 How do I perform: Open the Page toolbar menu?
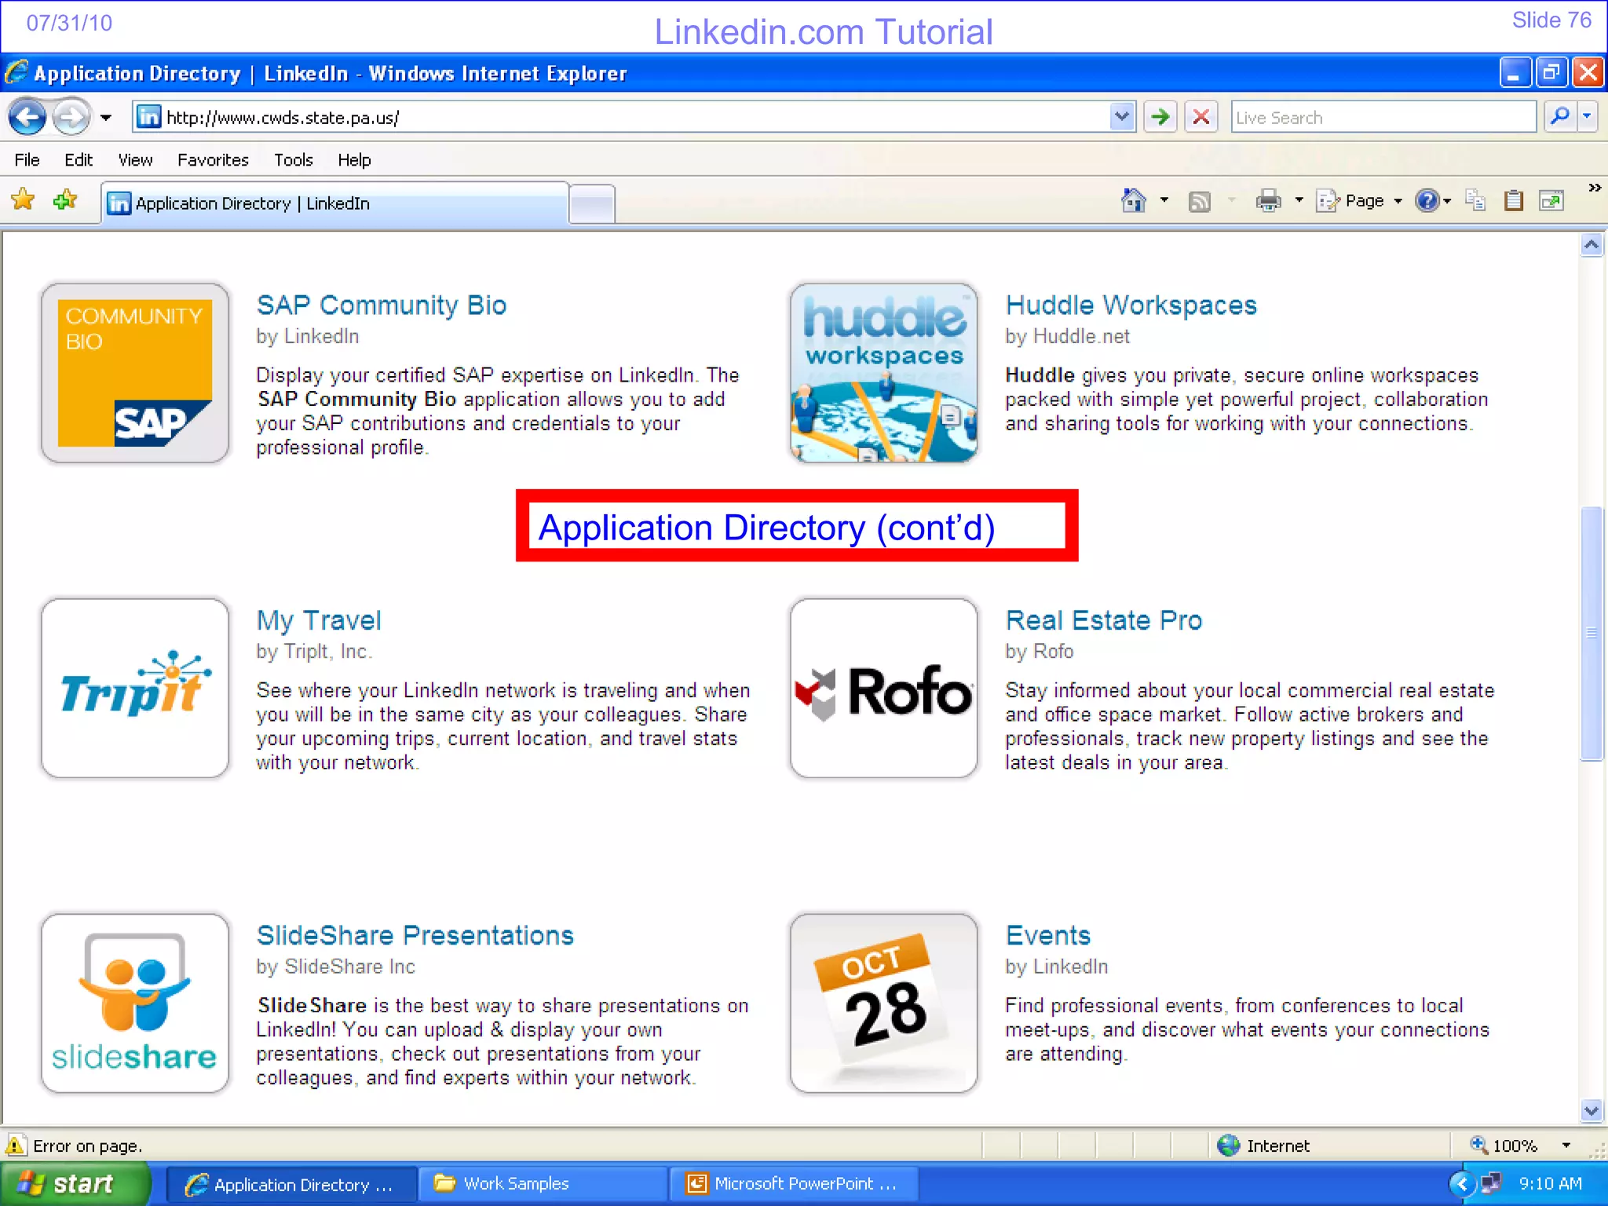click(1359, 201)
